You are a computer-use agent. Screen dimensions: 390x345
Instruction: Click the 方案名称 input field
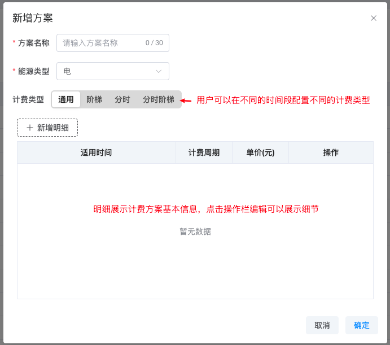tap(113, 43)
